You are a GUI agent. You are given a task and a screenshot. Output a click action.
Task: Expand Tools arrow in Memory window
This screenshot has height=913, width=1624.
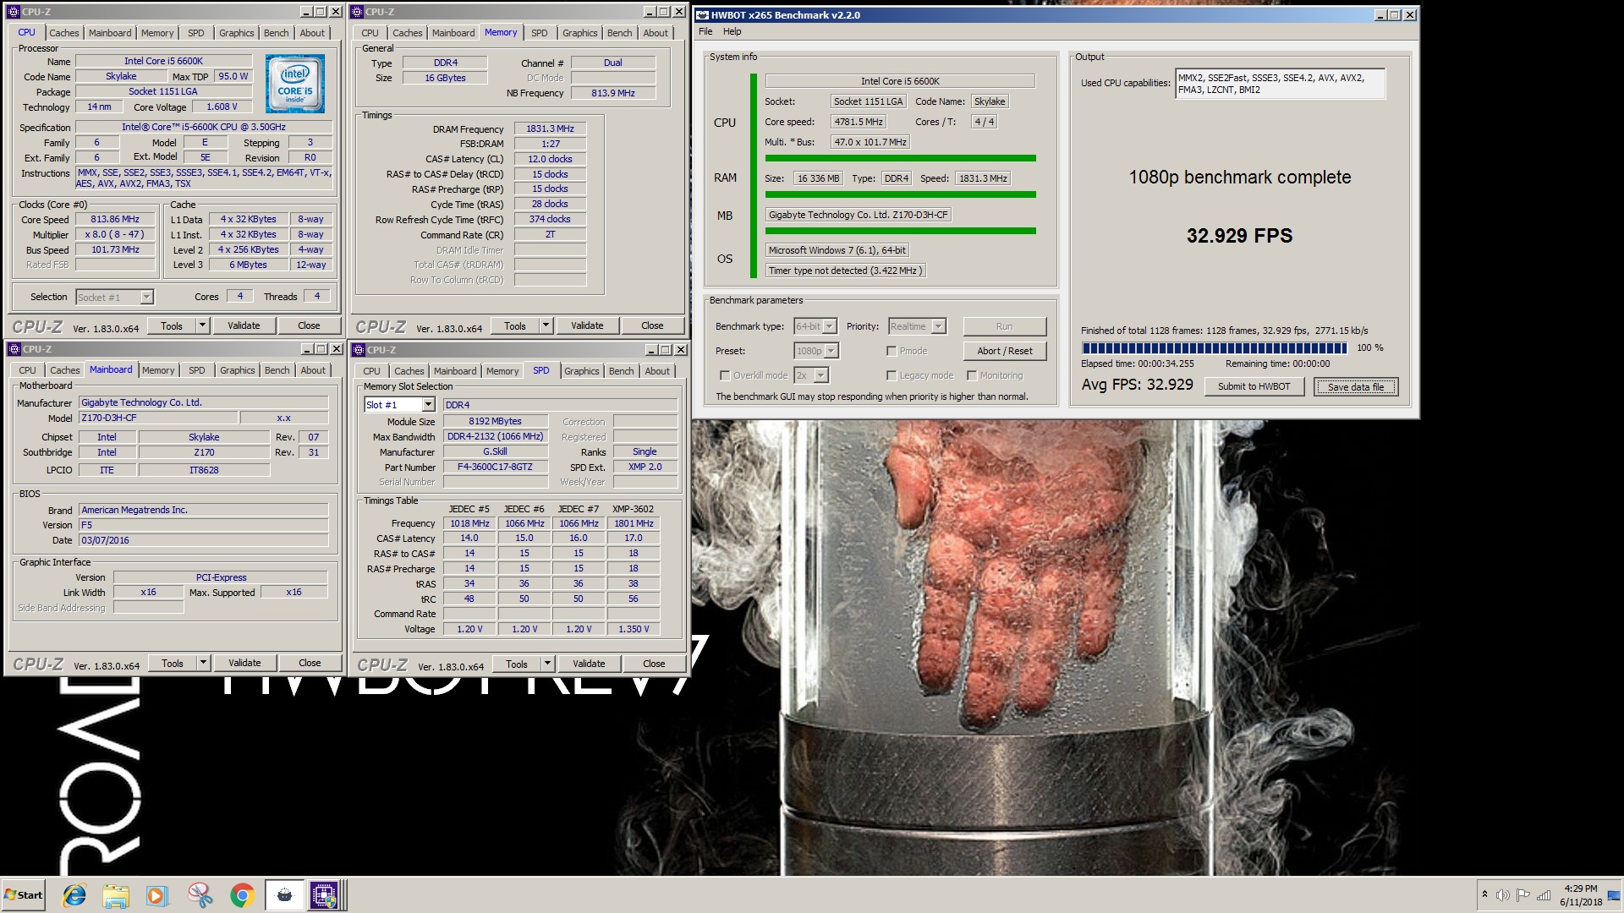pyautogui.click(x=546, y=325)
